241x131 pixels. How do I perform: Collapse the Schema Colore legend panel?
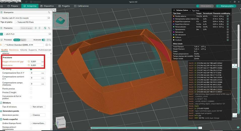coord(174,10)
